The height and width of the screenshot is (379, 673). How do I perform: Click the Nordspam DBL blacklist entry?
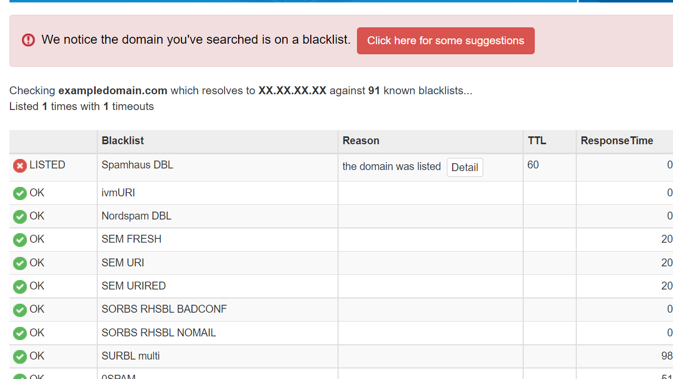point(136,216)
